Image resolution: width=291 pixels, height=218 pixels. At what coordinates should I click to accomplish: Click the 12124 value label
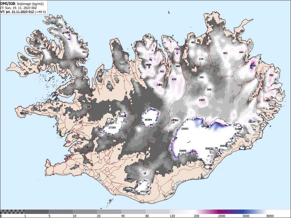point(252,121)
